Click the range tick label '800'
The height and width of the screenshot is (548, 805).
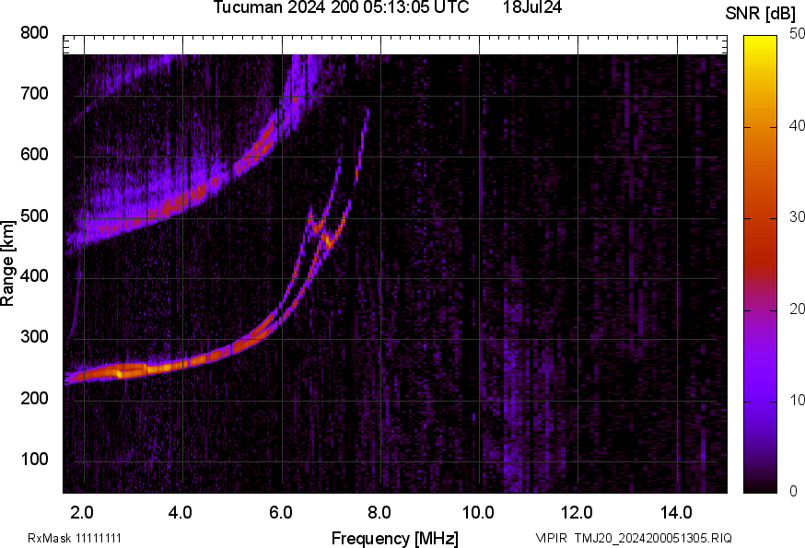pos(34,33)
